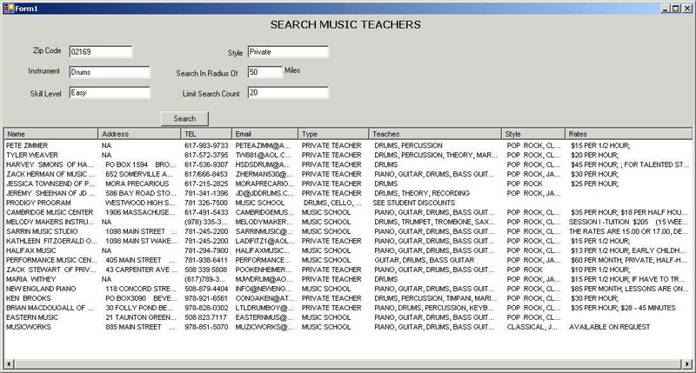Image resolution: width=696 pixels, height=373 pixels.
Task: Click the Type column header
Action: click(333, 134)
